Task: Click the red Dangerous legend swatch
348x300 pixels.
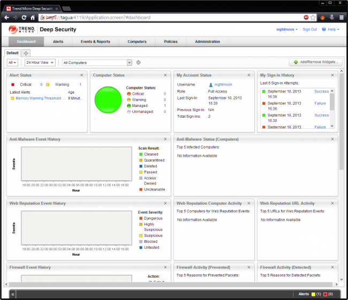Action: pyautogui.click(x=141, y=218)
